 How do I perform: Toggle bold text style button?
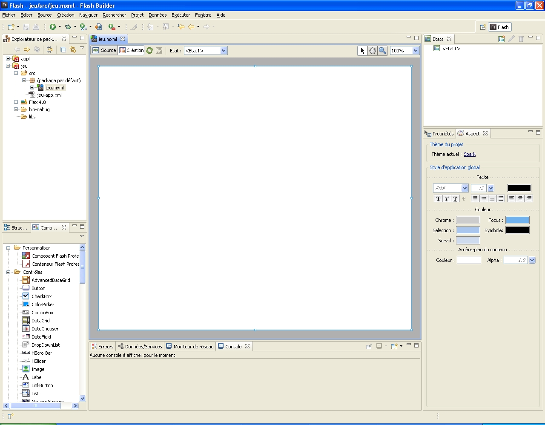[x=438, y=199]
